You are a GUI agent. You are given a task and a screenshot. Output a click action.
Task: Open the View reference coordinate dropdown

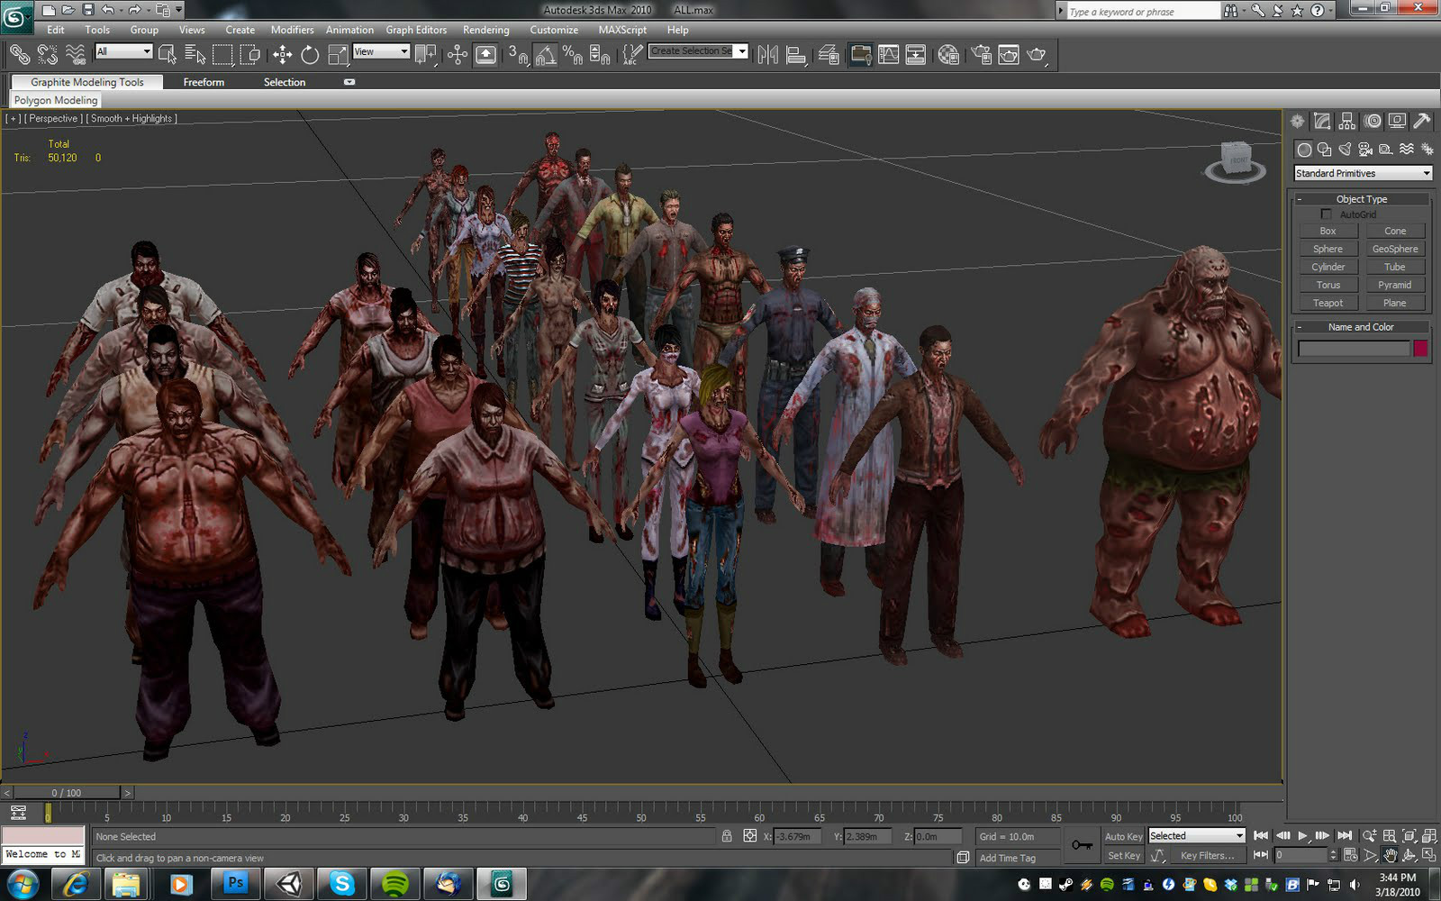pos(381,51)
